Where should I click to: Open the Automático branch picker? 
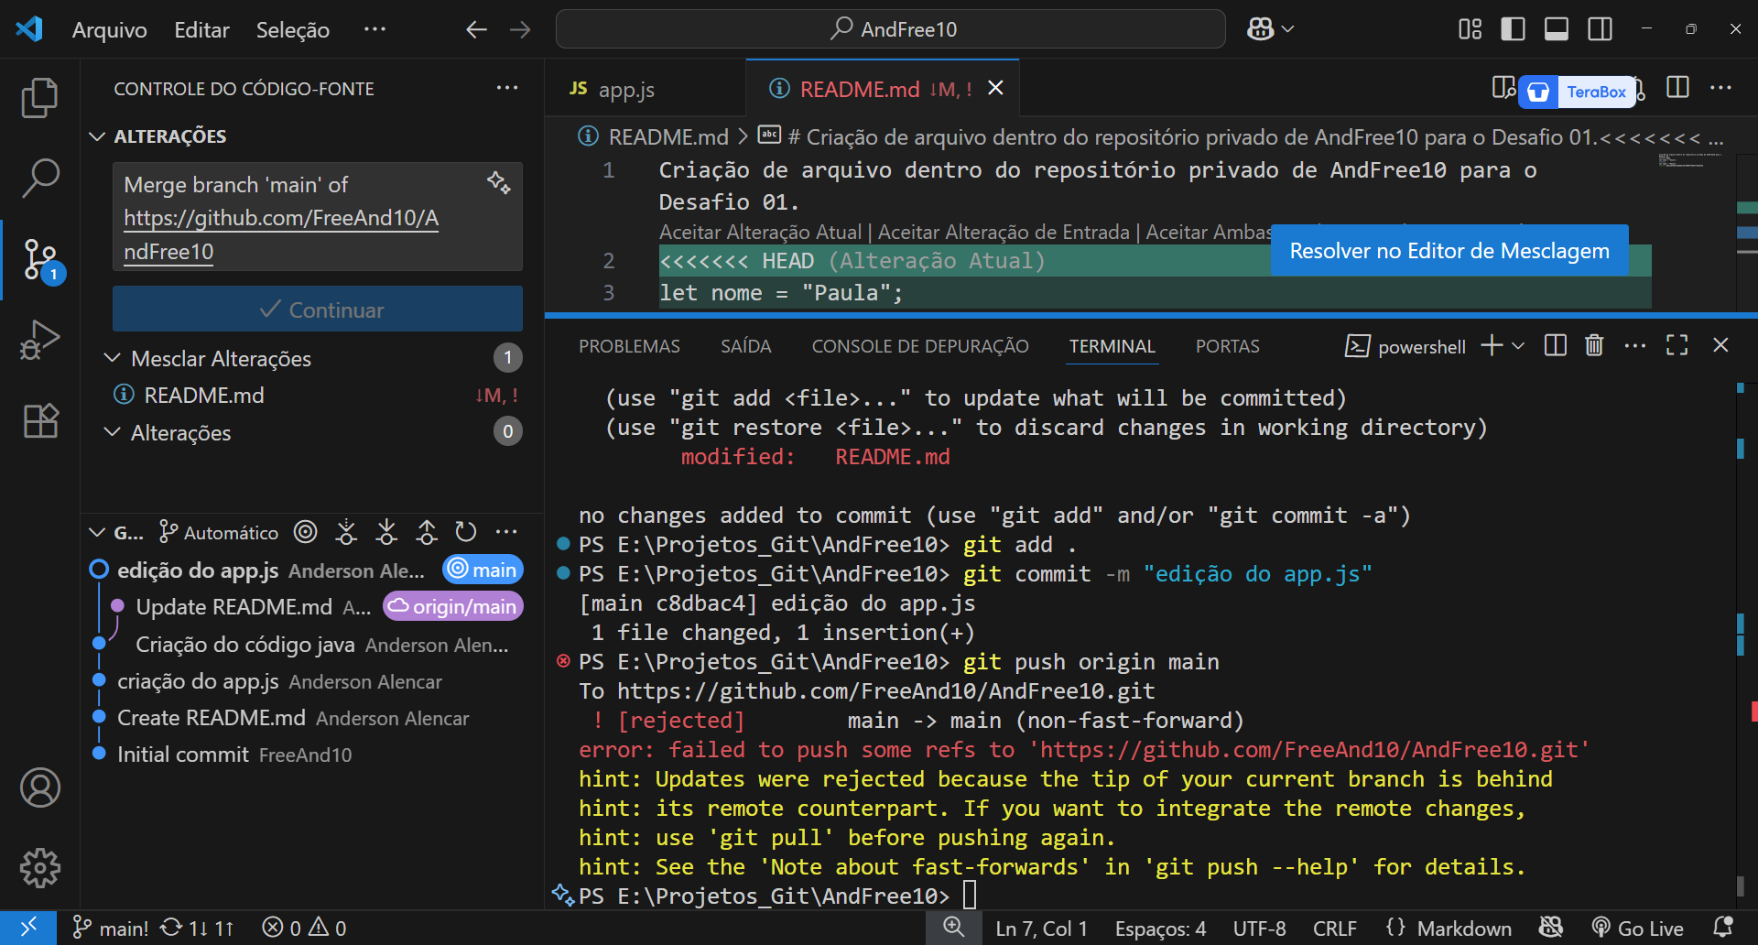[219, 532]
